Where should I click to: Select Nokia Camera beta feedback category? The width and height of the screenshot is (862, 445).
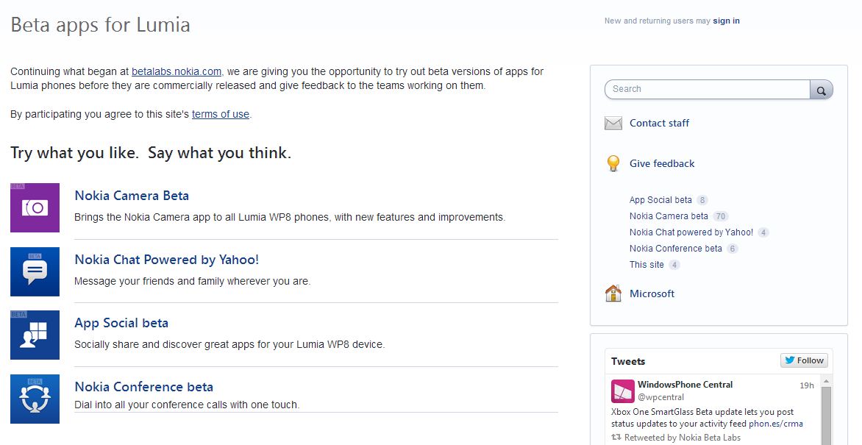click(669, 216)
